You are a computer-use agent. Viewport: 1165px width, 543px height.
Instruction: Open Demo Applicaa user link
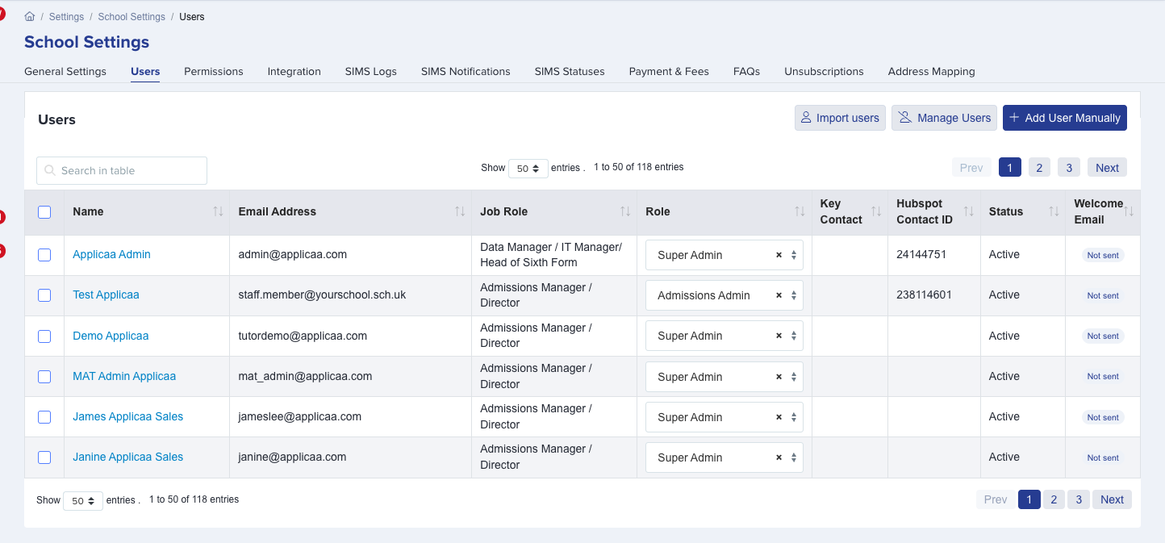click(x=111, y=336)
